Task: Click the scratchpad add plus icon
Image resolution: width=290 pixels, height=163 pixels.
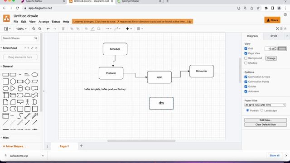Action: [28, 48]
